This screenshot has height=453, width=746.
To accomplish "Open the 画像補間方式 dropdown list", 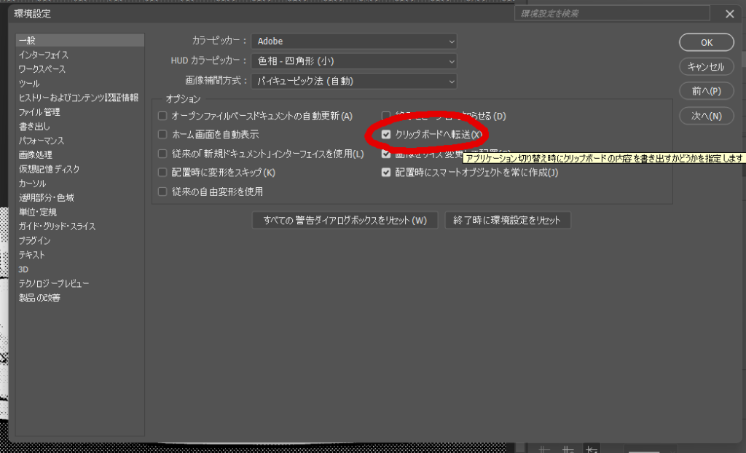I will [354, 81].
